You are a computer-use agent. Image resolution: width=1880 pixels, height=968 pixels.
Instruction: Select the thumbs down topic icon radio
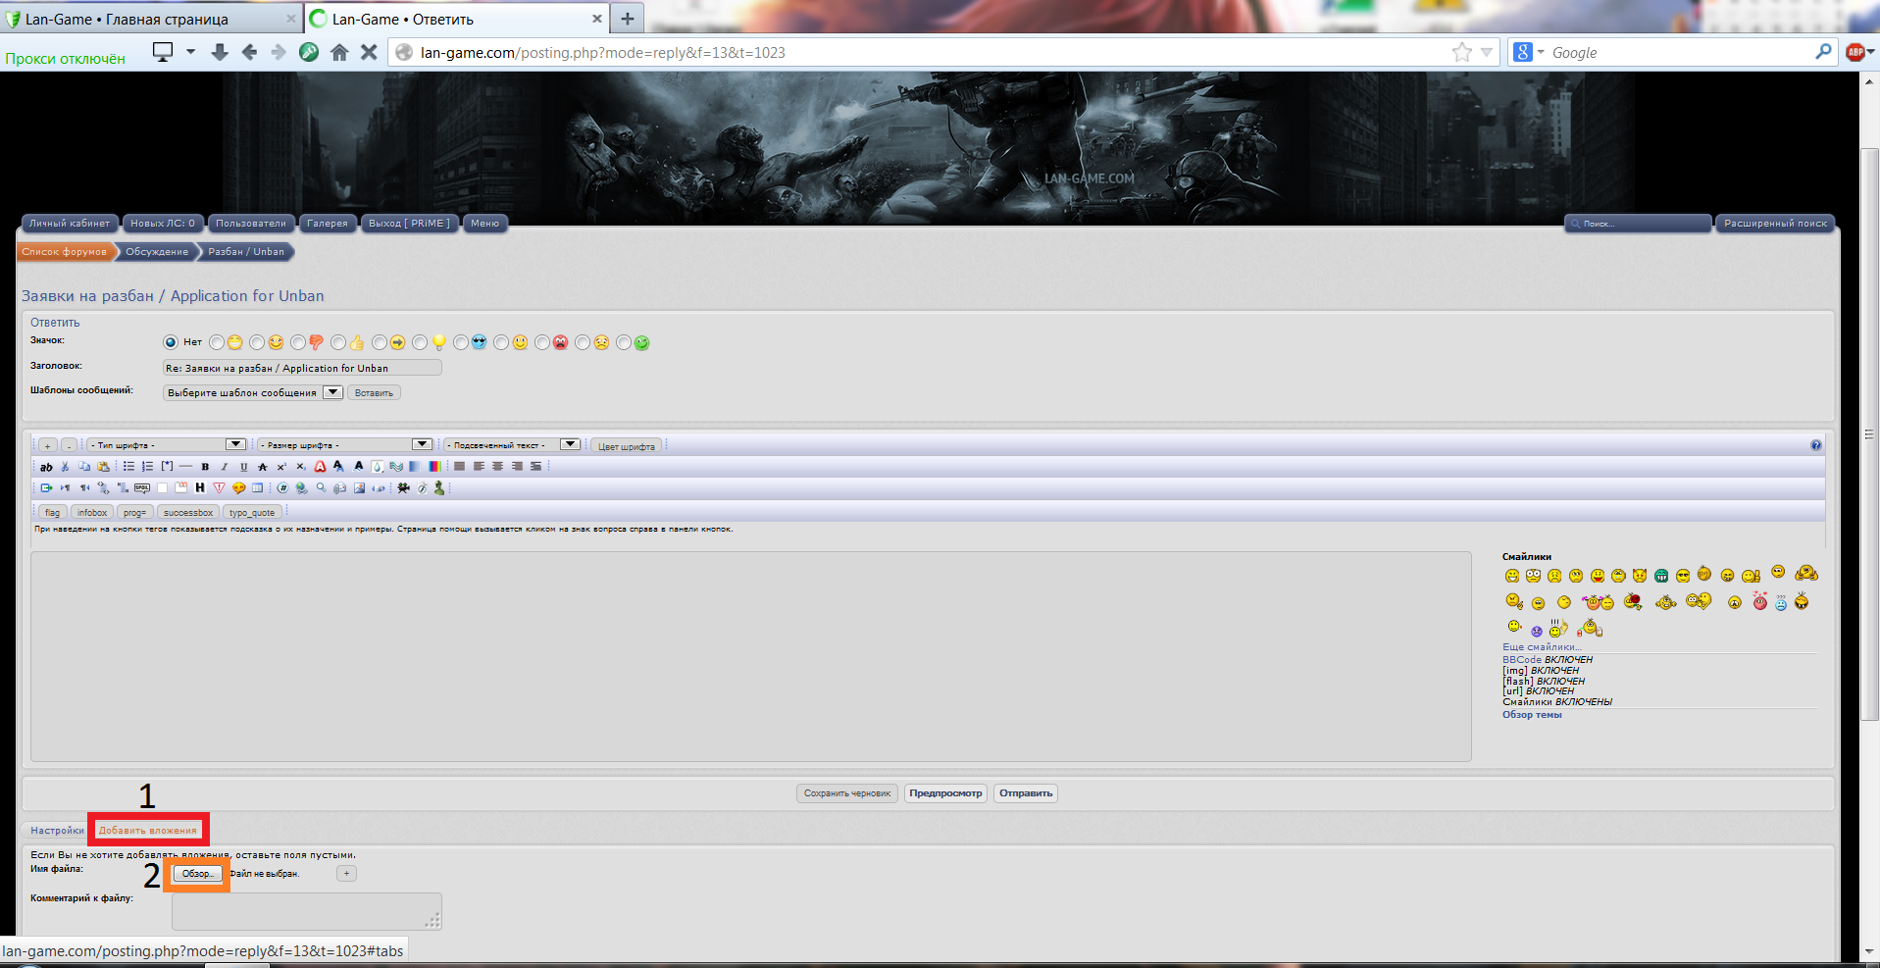[298, 342]
